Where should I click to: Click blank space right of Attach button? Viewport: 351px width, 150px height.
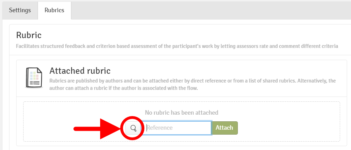click(x=288, y=128)
